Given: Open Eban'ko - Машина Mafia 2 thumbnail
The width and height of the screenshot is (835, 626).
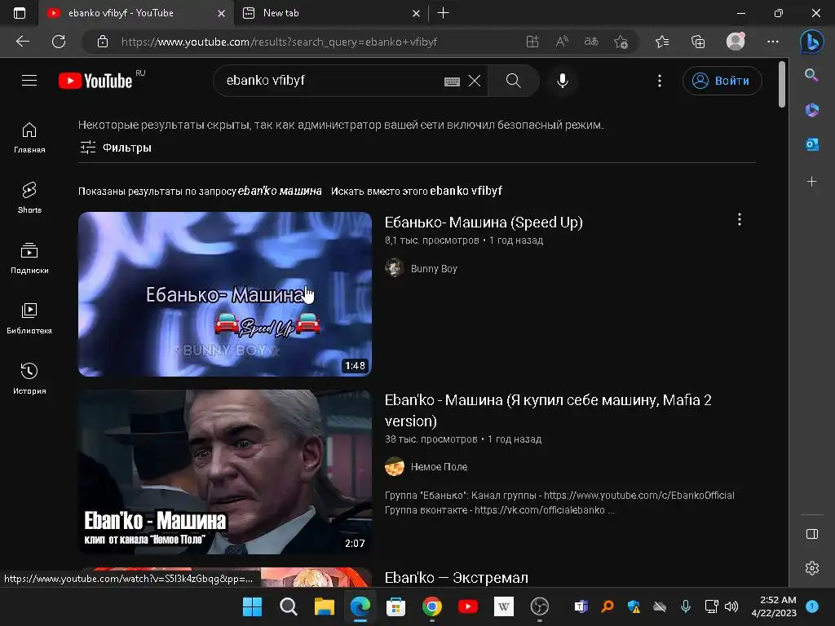Looking at the screenshot, I should (x=225, y=472).
